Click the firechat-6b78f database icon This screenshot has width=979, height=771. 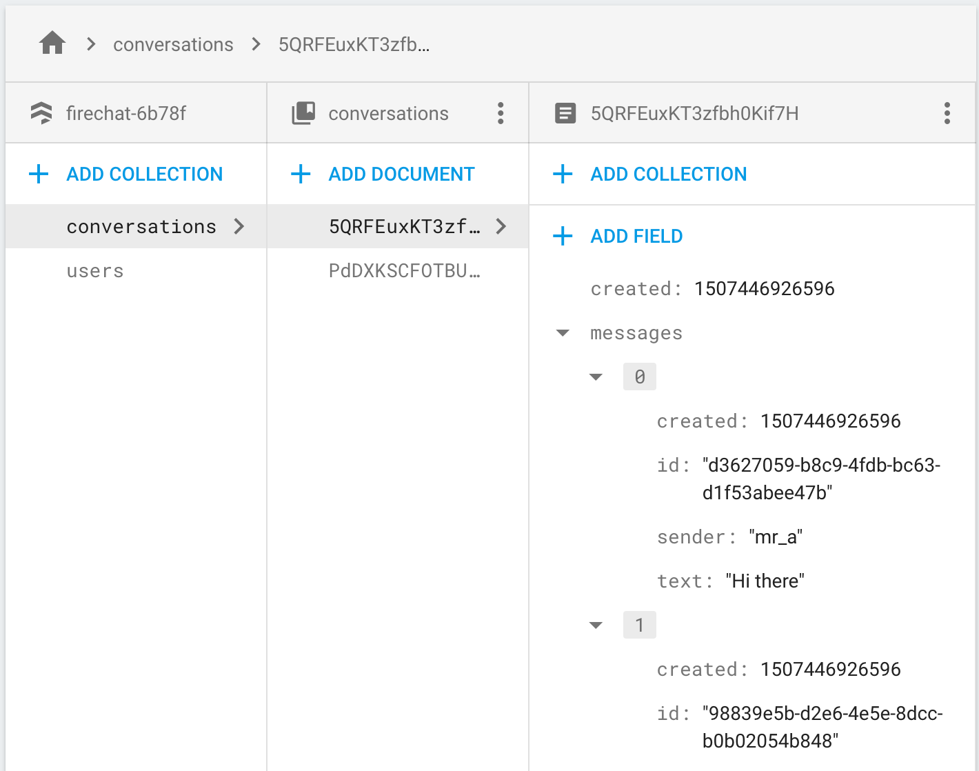coord(41,113)
